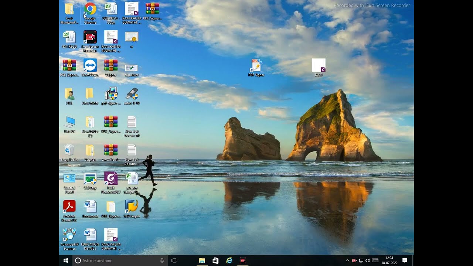Open the Google Chrome desktop shortcut

90,13
